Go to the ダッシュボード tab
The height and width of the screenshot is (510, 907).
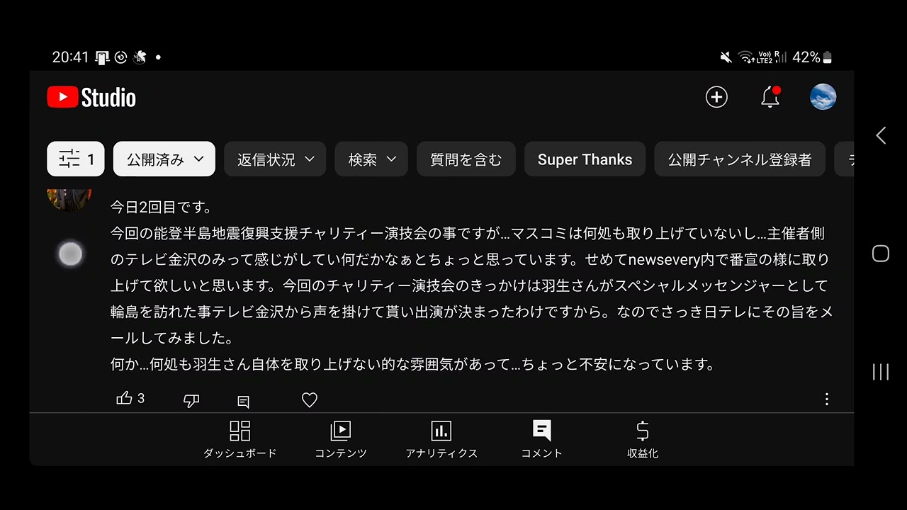240,440
